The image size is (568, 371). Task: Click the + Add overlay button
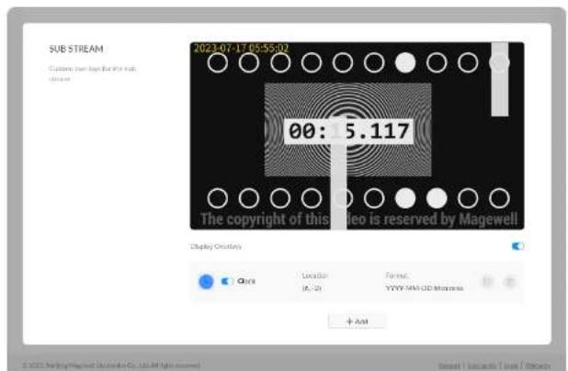[x=357, y=321]
